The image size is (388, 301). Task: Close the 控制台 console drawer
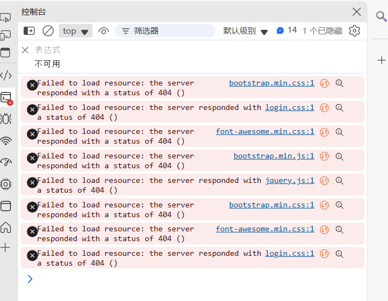click(356, 11)
